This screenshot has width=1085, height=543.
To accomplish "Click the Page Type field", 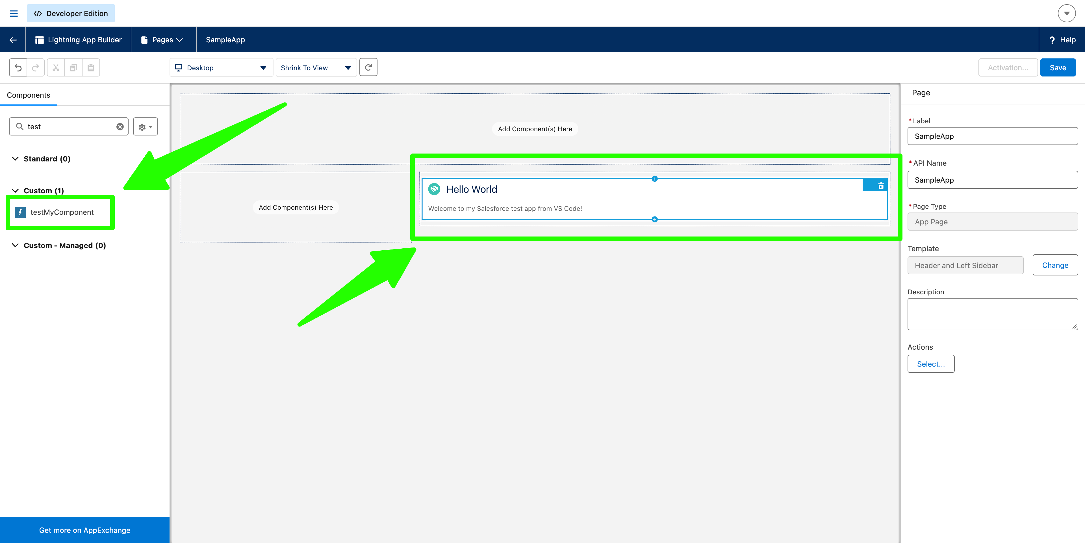I will (x=992, y=222).
